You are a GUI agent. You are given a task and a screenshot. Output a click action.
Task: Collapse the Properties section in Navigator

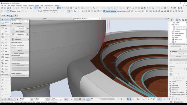pos(171,51)
